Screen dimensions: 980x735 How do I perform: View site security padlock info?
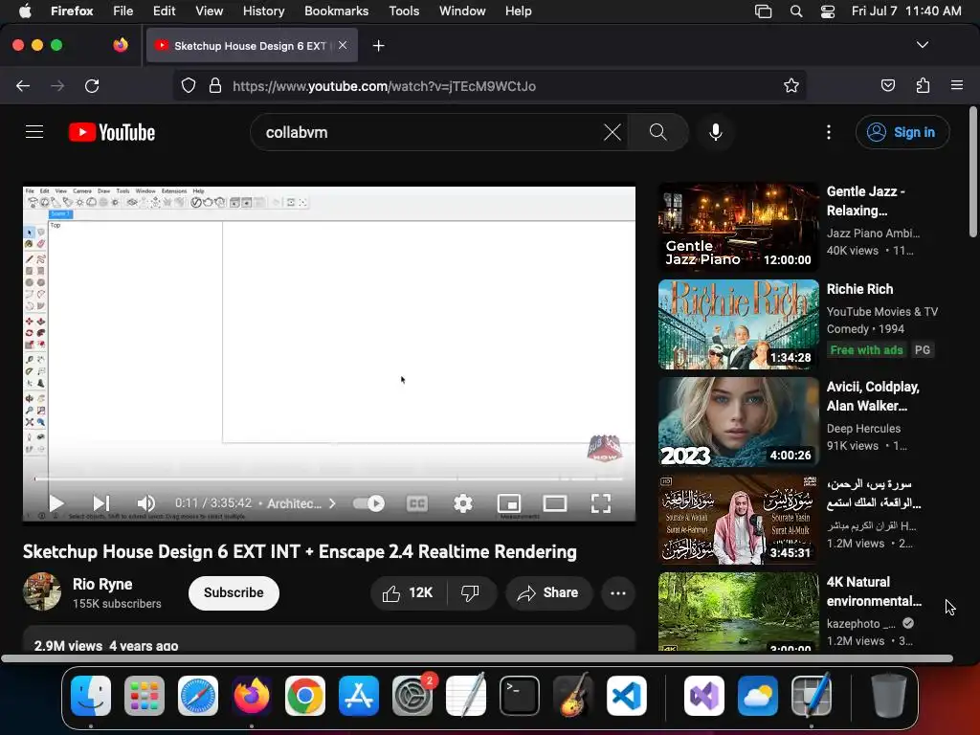pyautogui.click(x=215, y=85)
